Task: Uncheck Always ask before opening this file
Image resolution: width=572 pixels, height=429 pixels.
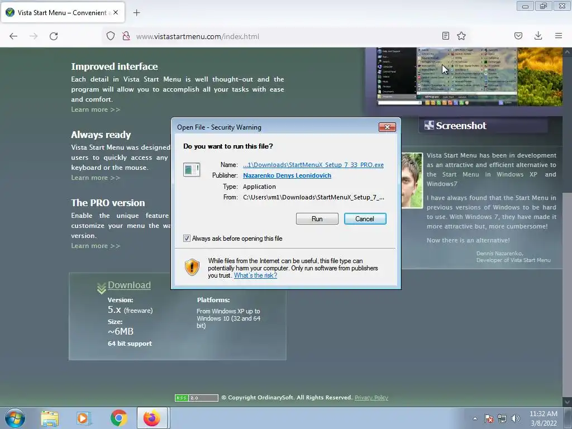Action: coord(187,239)
